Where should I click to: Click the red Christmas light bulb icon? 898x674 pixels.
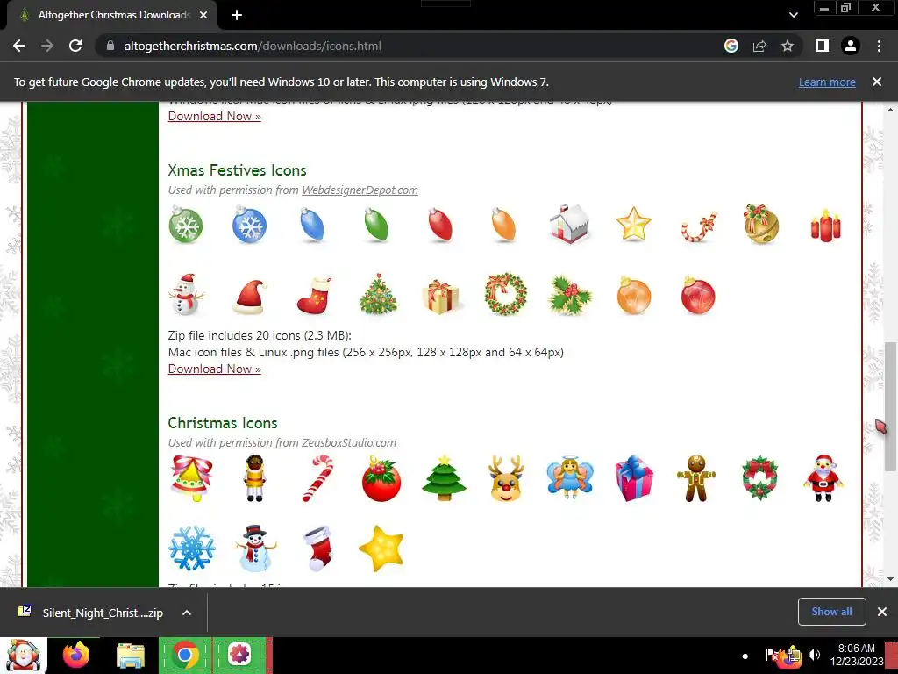(x=440, y=225)
